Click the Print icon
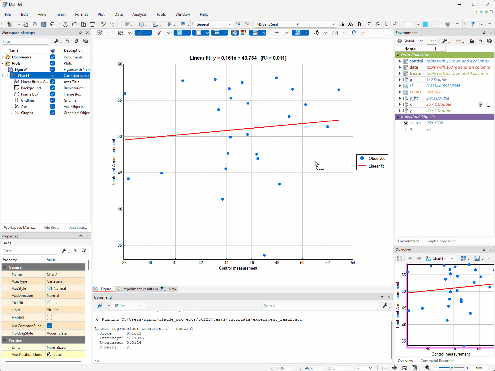 (x=53, y=24)
